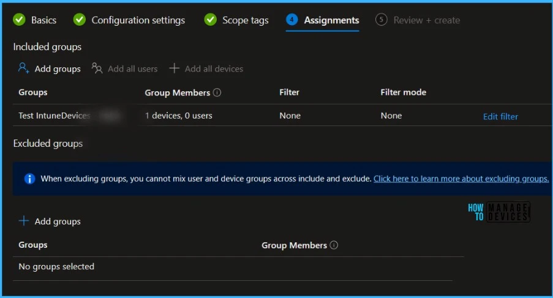Screen dimensions: 553x298
Task: Click the green checkmark icon beside Basics
Action: [x=19, y=20]
